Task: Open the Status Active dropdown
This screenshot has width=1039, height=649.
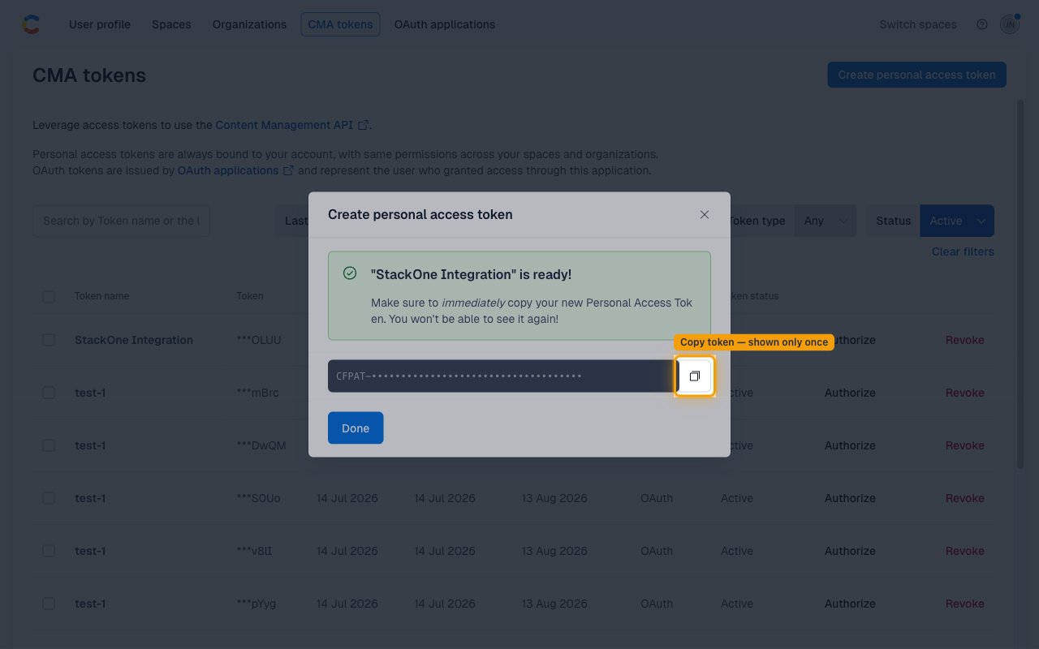Action: [x=957, y=221]
